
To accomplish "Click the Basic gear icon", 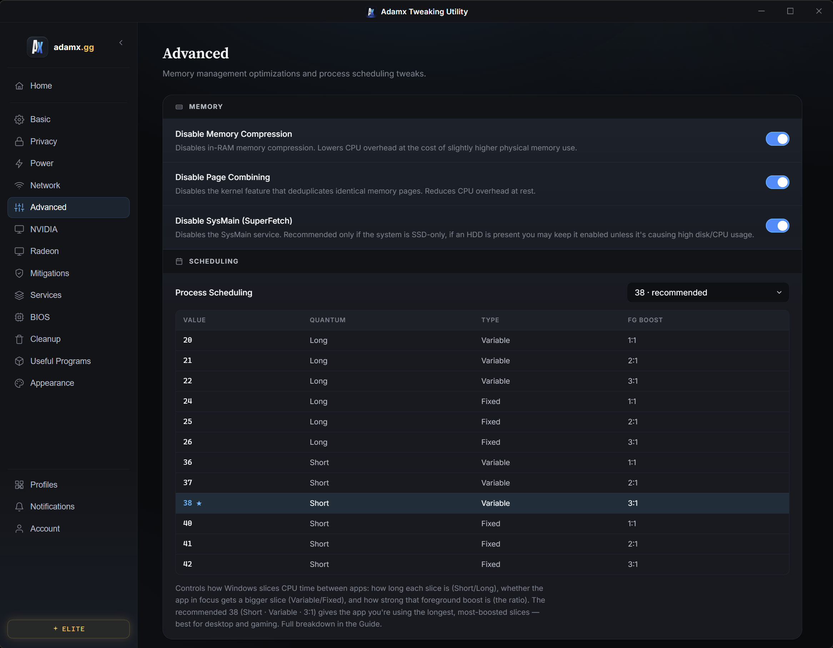I will tap(19, 119).
